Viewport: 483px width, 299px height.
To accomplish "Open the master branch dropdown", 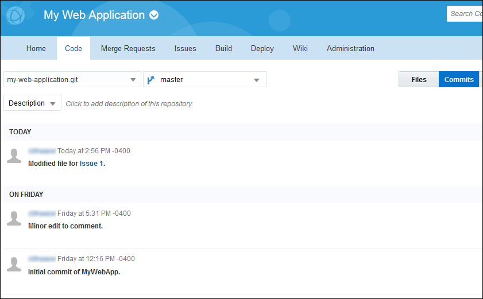I will (x=256, y=80).
